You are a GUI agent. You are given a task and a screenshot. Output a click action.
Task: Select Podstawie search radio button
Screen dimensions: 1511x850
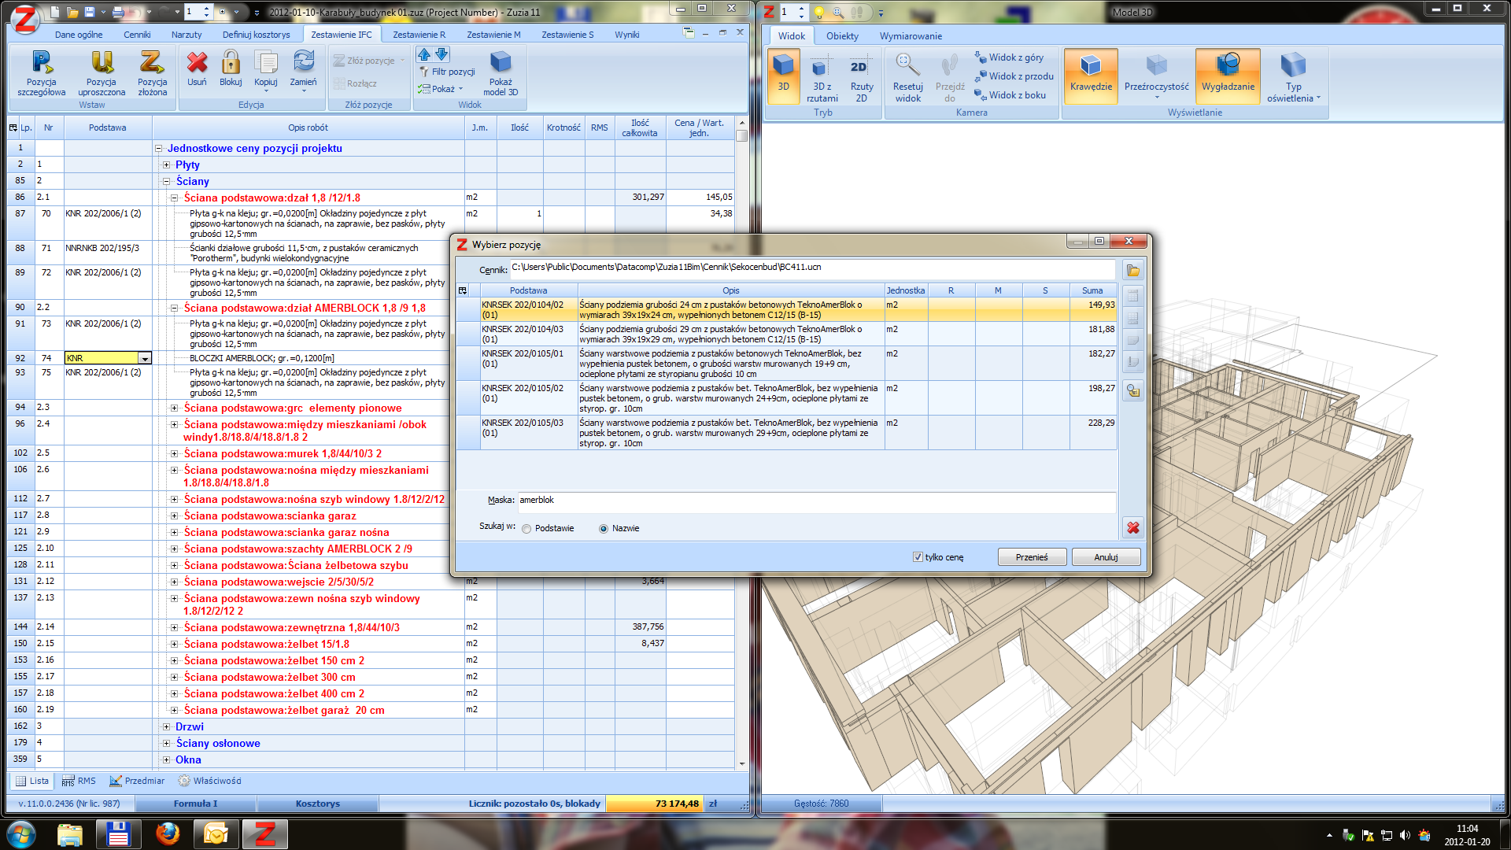tap(526, 529)
